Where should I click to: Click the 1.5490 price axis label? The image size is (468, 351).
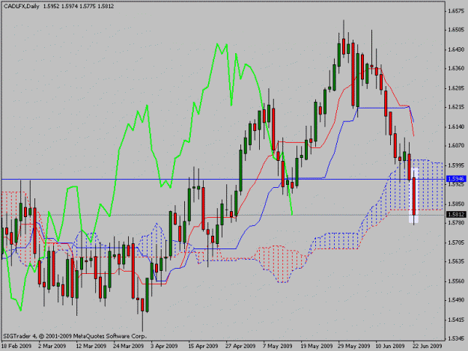[x=456, y=300]
